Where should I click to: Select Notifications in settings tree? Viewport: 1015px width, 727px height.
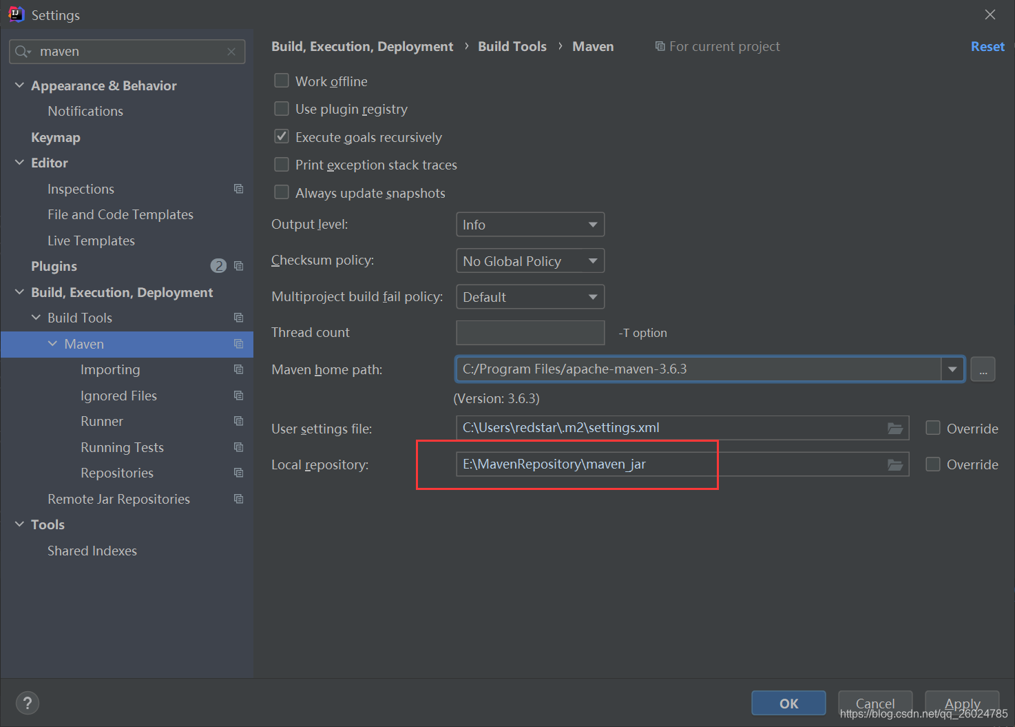85,111
